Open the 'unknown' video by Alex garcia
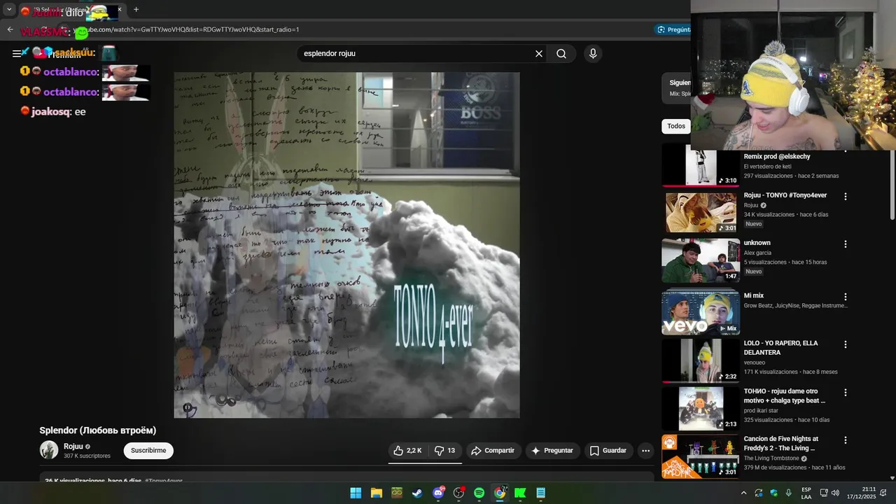 pos(701,260)
